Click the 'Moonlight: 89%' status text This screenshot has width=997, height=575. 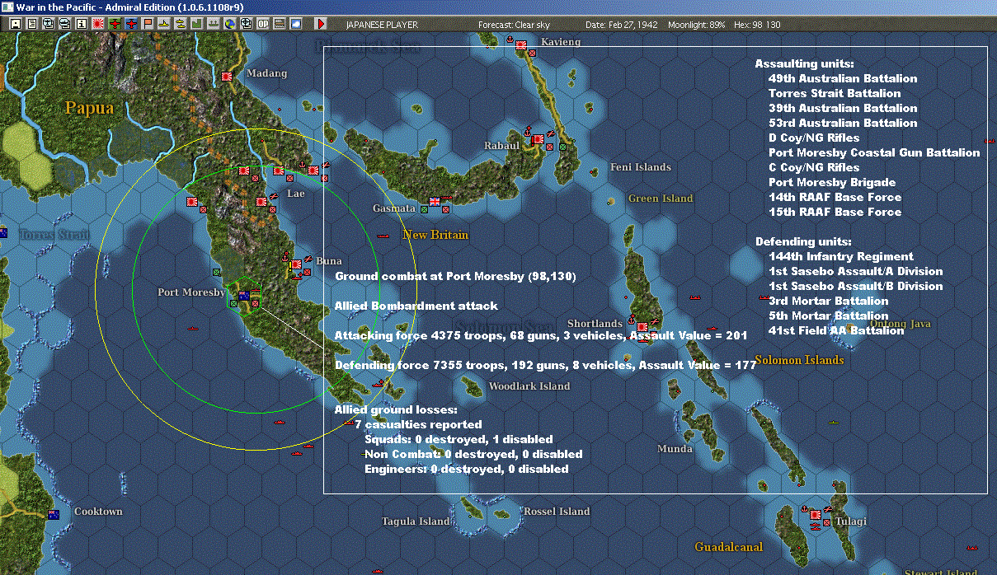tap(697, 25)
